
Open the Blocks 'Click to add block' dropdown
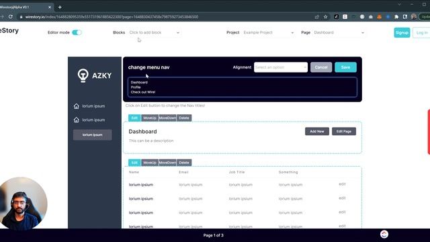pyautogui.click(x=155, y=32)
